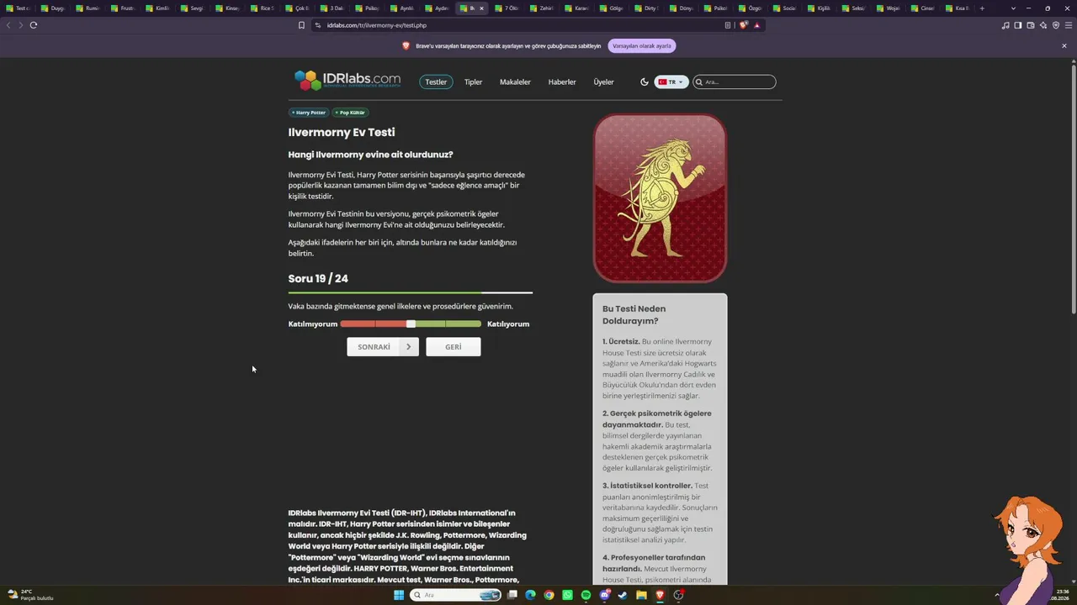Open the browser hamburger menu
The image size is (1077, 605).
[x=1069, y=25]
